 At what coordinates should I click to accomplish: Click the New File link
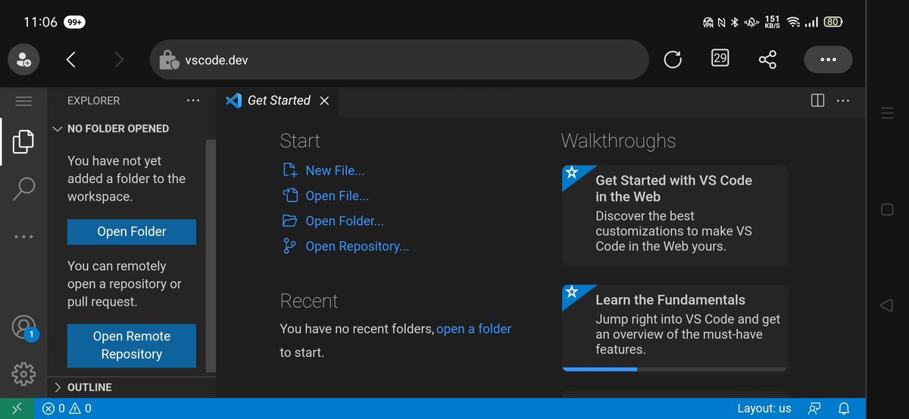click(335, 171)
